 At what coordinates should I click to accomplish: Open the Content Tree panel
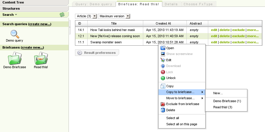click(34, 3)
